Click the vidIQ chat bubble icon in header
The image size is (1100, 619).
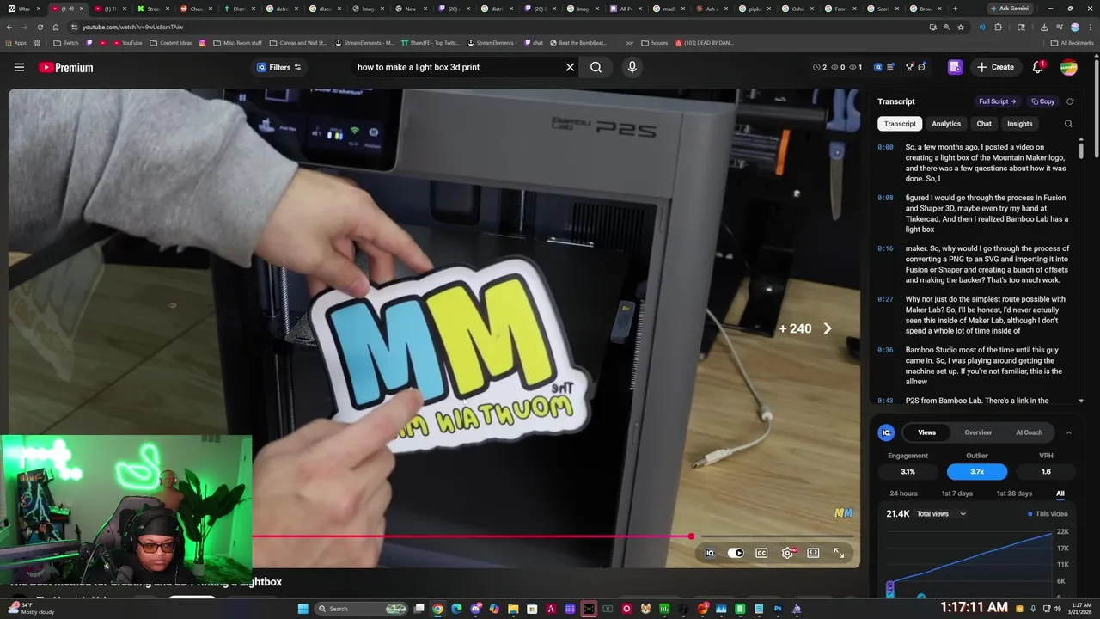[x=922, y=67]
